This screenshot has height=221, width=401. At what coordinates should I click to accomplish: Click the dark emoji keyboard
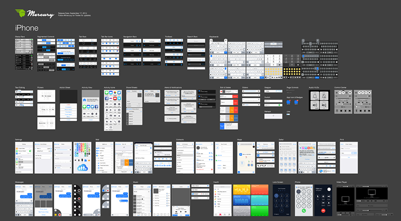pos(292,73)
